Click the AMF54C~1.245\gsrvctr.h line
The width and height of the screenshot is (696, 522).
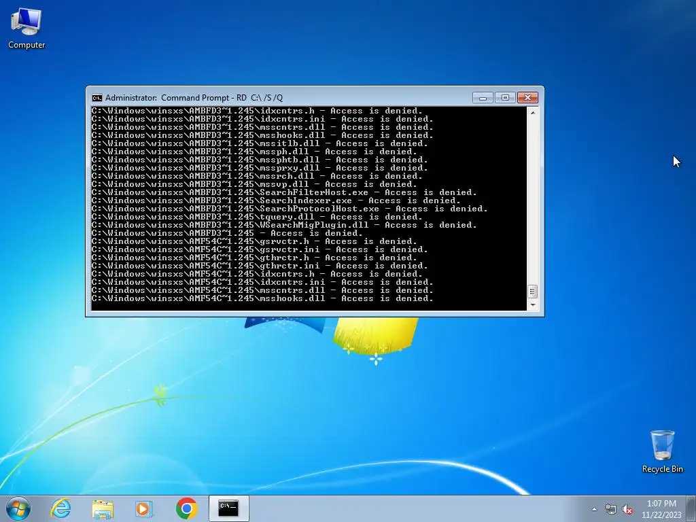click(x=254, y=241)
